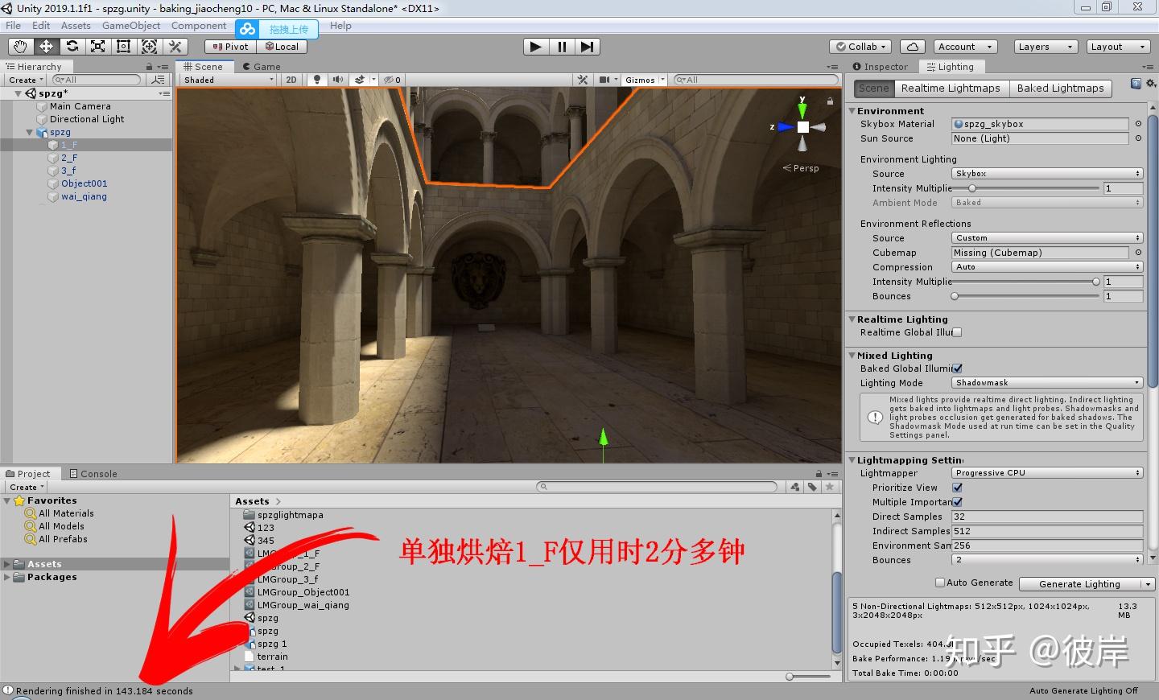This screenshot has height=700, width=1159.
Task: Click the hidden objects count icon
Action: tap(392, 80)
